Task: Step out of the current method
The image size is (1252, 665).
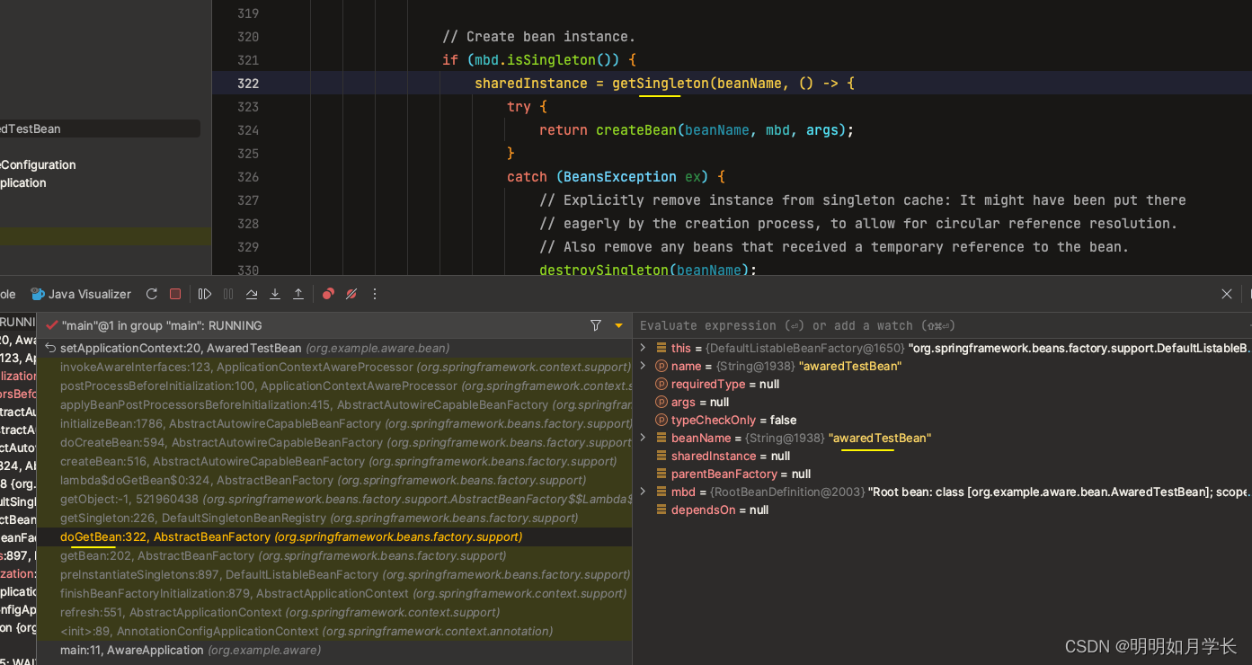Action: [297, 294]
